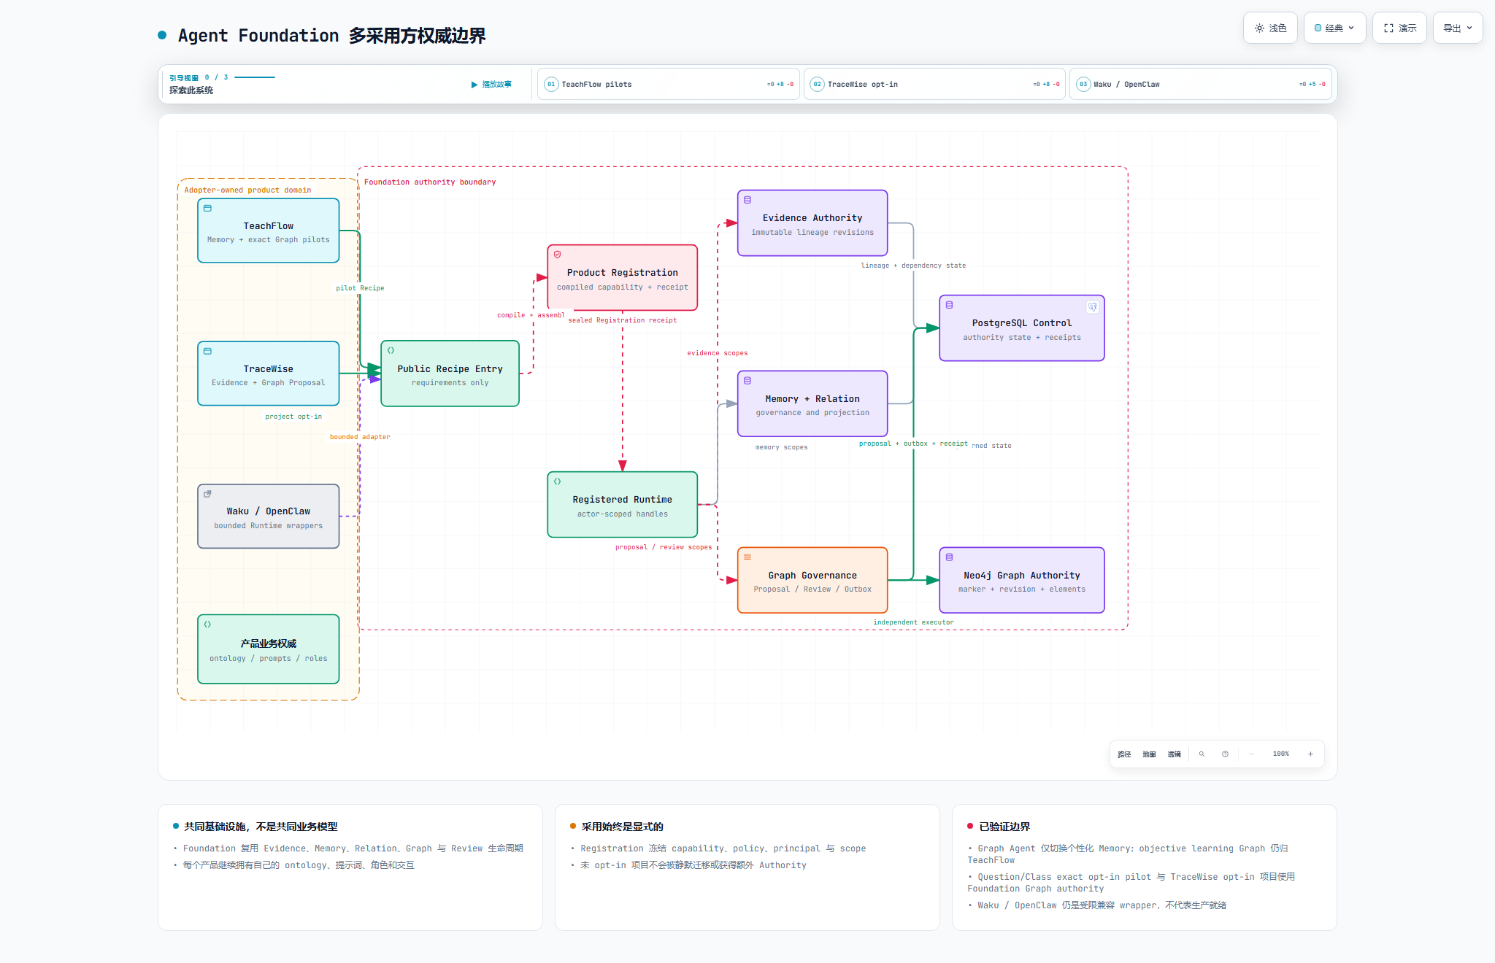Image resolution: width=1495 pixels, height=963 pixels.
Task: Click the database icon on Evidence Authority
Action: pyautogui.click(x=747, y=200)
